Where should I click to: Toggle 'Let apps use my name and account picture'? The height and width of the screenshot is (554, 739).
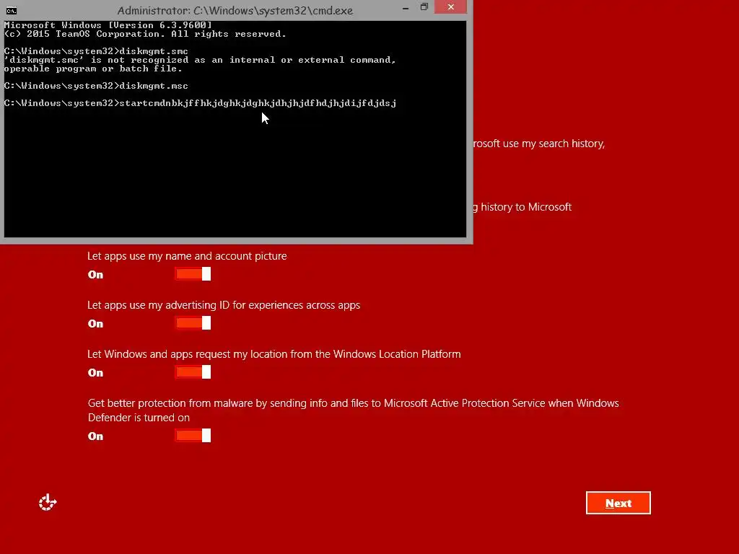193,273
